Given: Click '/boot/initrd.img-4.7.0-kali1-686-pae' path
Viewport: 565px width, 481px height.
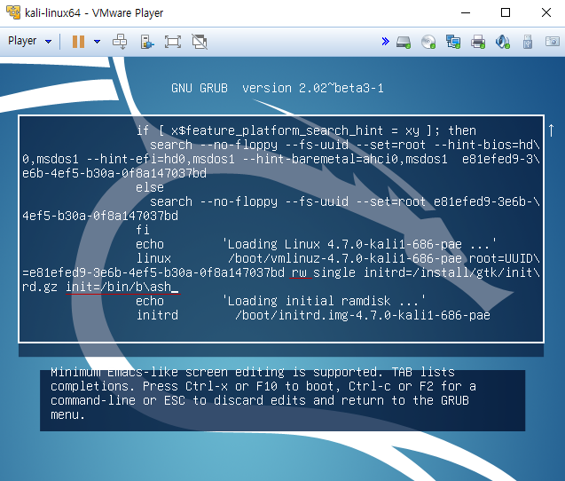Looking at the screenshot, I should pyautogui.click(x=363, y=316).
